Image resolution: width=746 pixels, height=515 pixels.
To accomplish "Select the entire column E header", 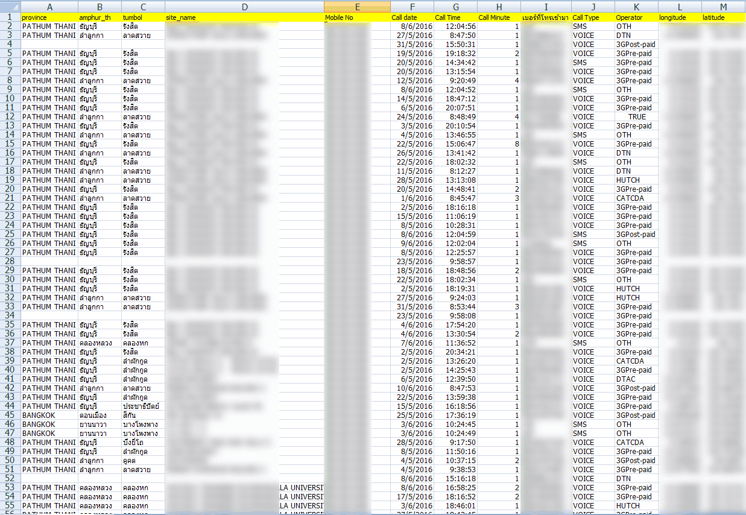I will coord(357,7).
